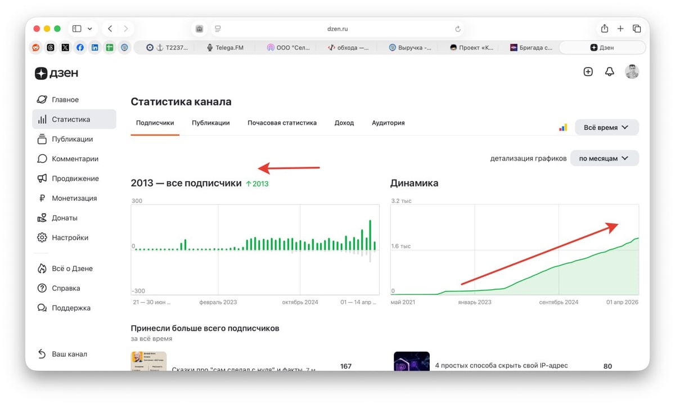Switch to the Выручка browser tab

pos(410,48)
